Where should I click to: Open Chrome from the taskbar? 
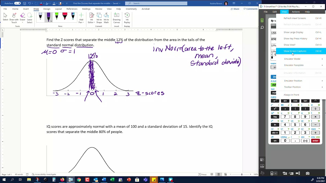tap(79, 180)
